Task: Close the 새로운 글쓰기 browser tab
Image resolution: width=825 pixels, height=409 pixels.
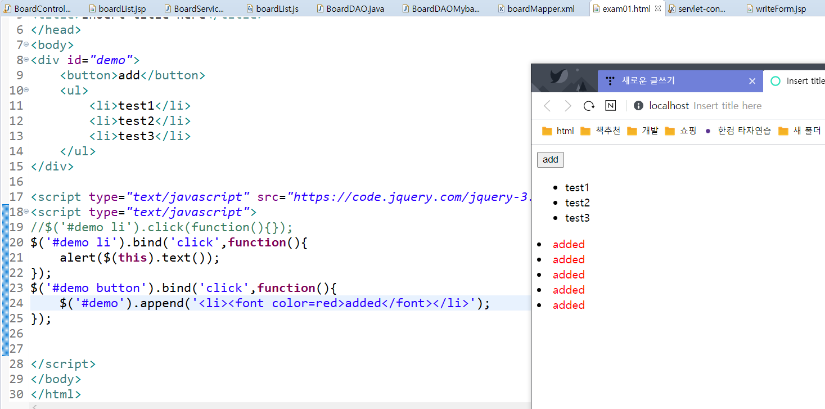Action: click(752, 81)
